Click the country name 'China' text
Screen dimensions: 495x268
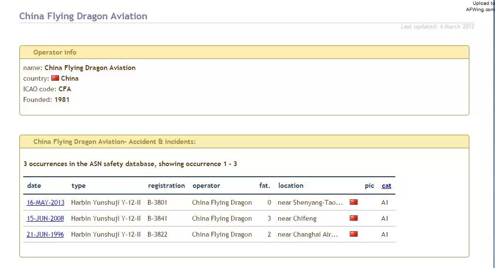coord(70,78)
